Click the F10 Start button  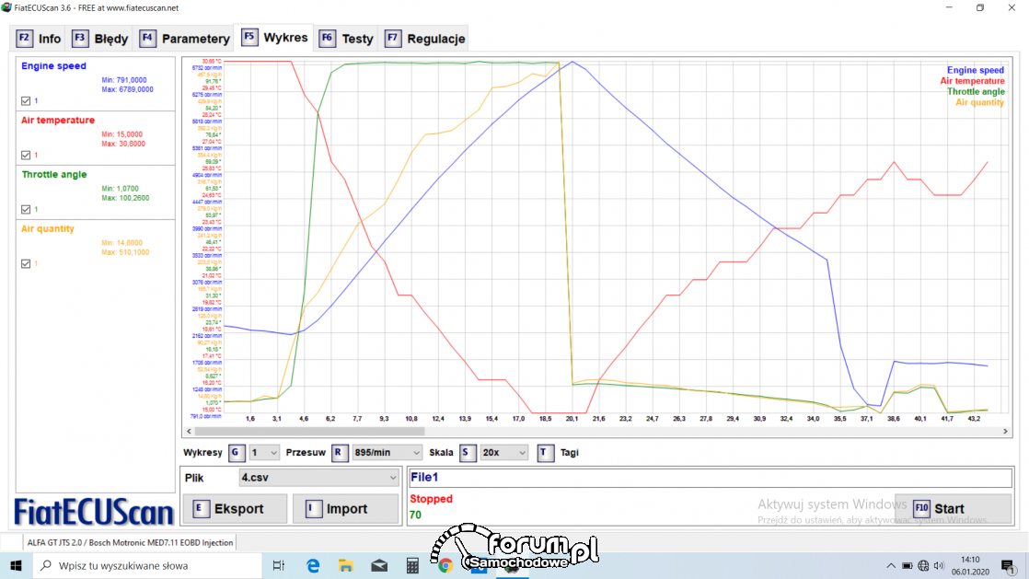pyautogui.click(x=953, y=509)
